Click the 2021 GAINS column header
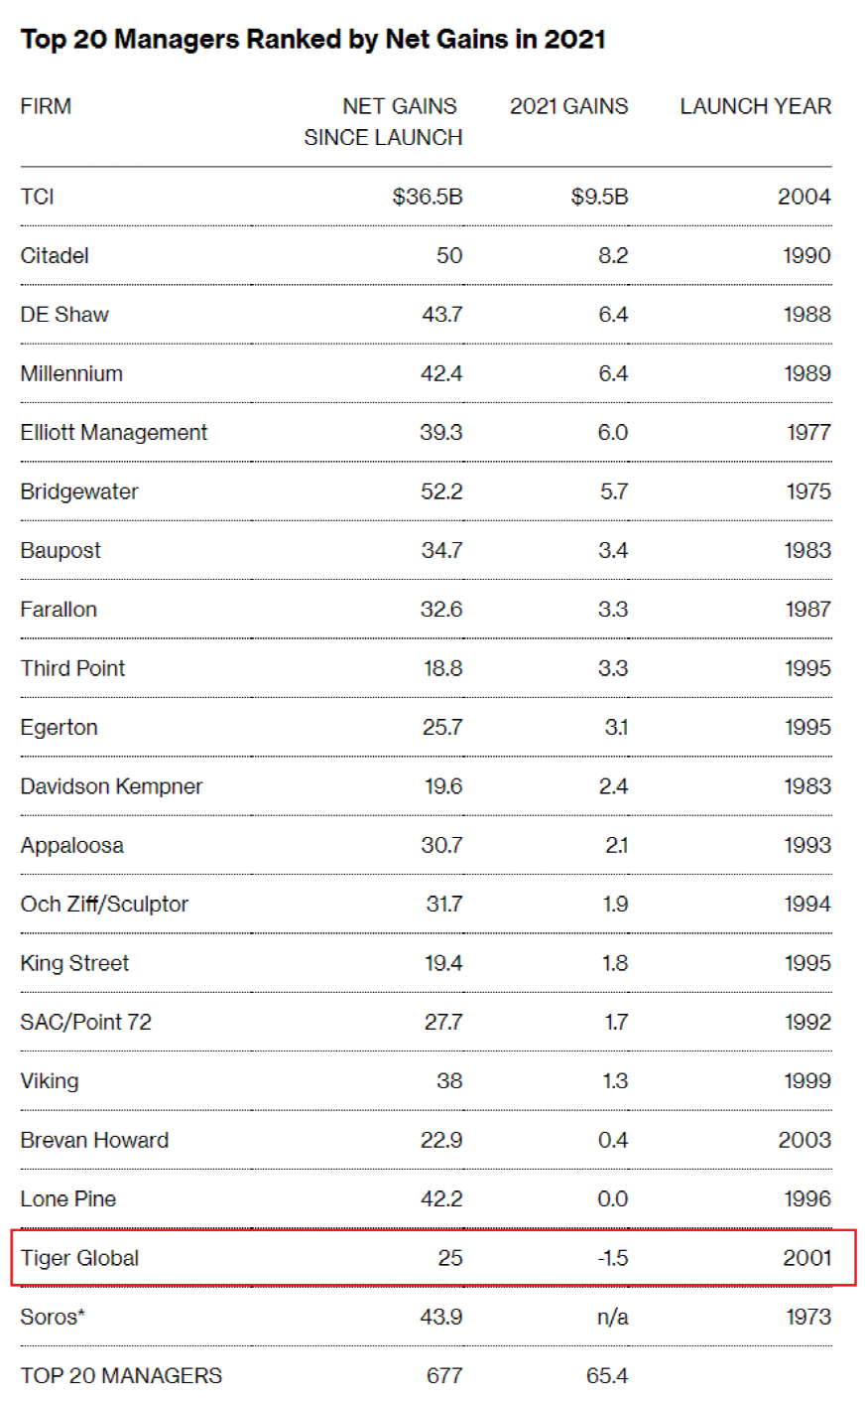This screenshot has width=865, height=1402. tap(569, 106)
